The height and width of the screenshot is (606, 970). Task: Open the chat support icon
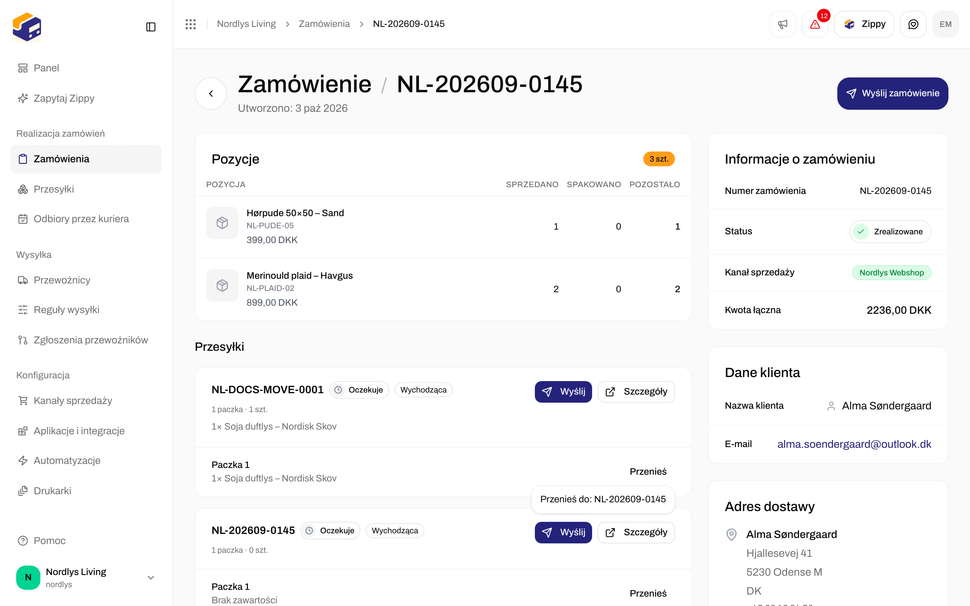[x=913, y=24]
